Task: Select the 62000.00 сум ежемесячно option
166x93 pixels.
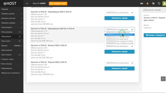Action: point(119,33)
